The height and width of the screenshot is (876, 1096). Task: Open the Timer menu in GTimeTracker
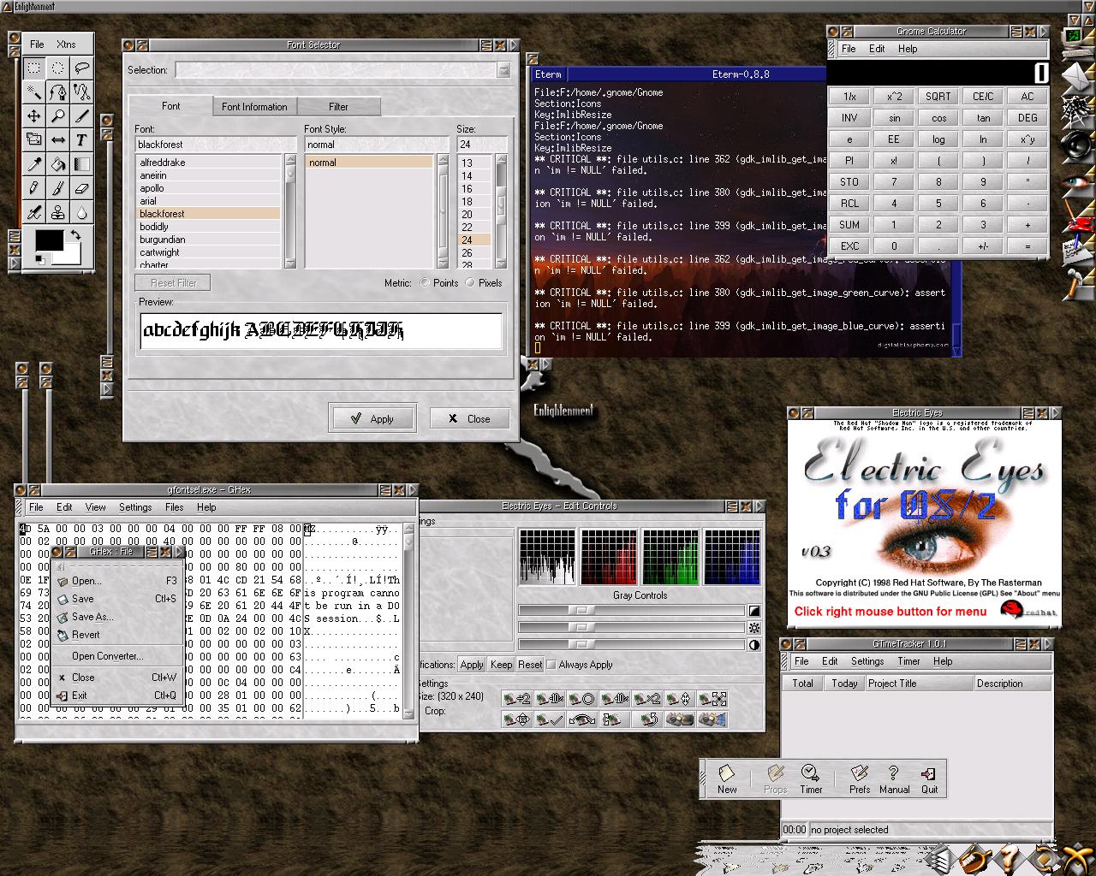pyautogui.click(x=908, y=661)
